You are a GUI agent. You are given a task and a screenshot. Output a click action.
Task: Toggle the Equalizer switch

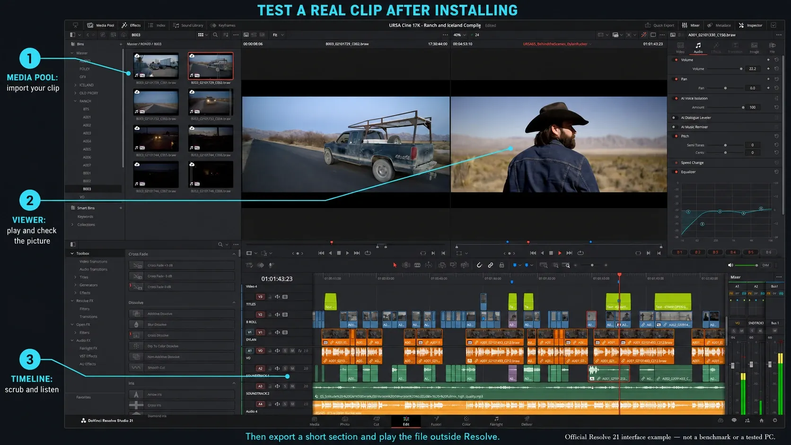coord(676,172)
